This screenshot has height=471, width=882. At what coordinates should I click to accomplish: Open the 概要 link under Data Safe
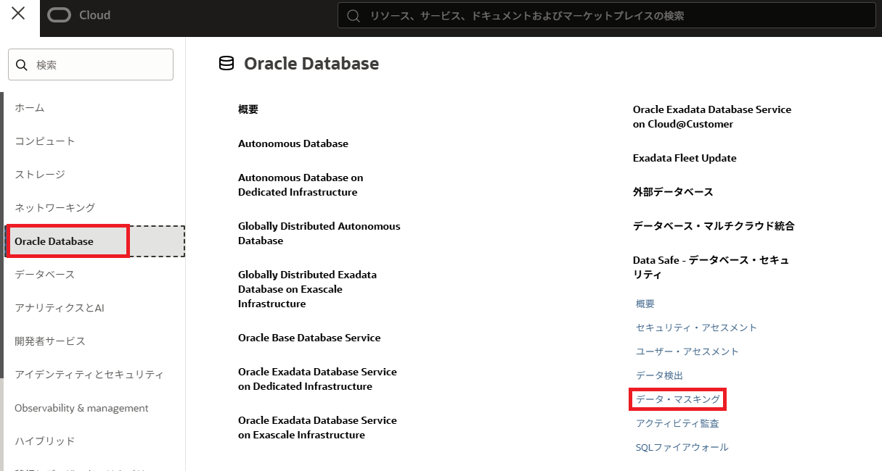point(645,304)
